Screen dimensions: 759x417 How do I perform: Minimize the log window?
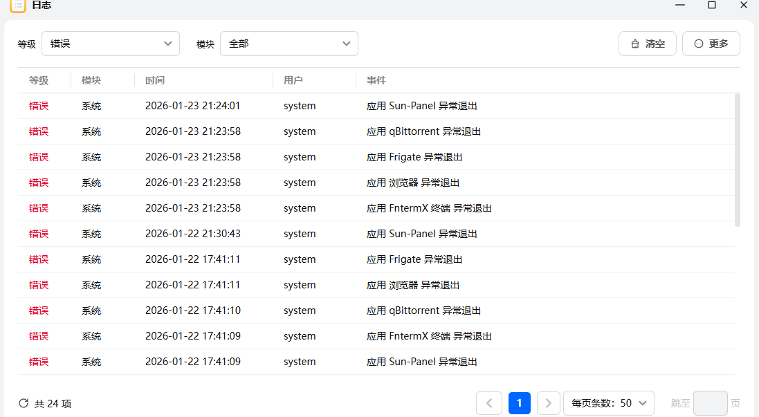click(680, 6)
